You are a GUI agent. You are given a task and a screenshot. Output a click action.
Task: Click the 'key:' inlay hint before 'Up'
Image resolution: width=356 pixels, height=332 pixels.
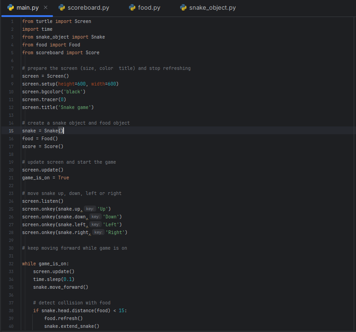click(89, 209)
